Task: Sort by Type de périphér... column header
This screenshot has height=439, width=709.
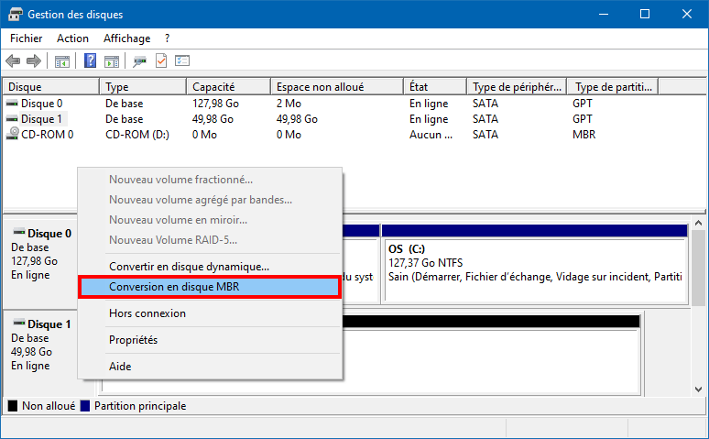Action: point(517,86)
